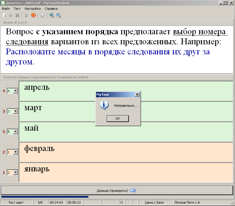235x206 pixels.
Task: Click the test progress bar
Action: tap(117, 197)
